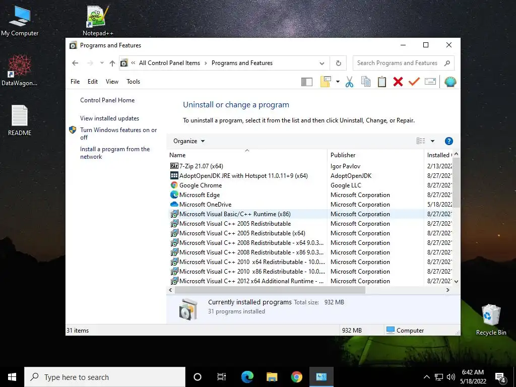
Task: Go up one level with up arrow
Action: click(x=112, y=63)
